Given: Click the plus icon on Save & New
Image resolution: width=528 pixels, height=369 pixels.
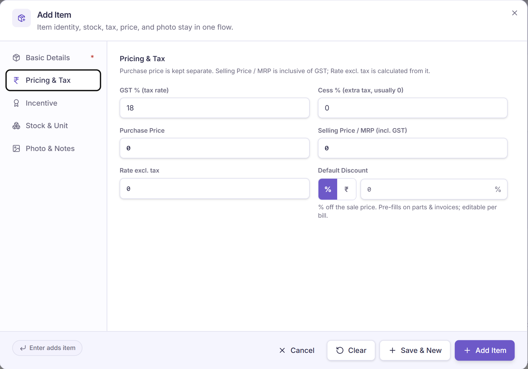Looking at the screenshot, I should (x=392, y=350).
